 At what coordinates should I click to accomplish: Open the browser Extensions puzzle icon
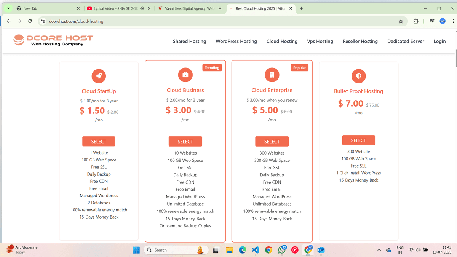[x=416, y=21]
